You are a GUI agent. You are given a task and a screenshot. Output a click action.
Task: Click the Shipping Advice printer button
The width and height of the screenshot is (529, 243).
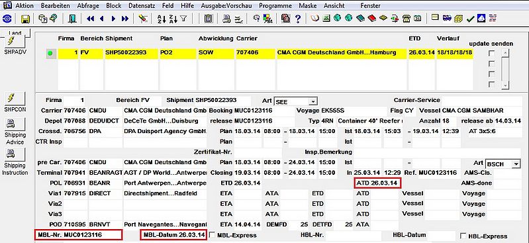15,124
